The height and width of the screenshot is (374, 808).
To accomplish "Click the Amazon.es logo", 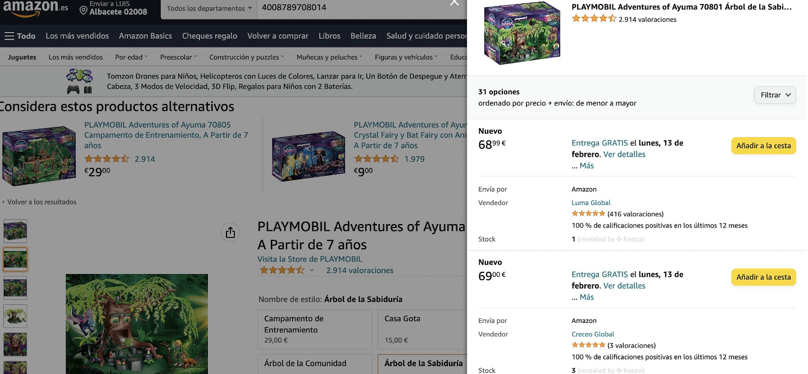I will 35,8.
